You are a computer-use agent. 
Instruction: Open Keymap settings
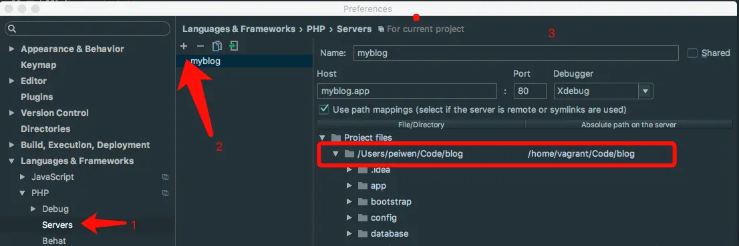click(39, 65)
